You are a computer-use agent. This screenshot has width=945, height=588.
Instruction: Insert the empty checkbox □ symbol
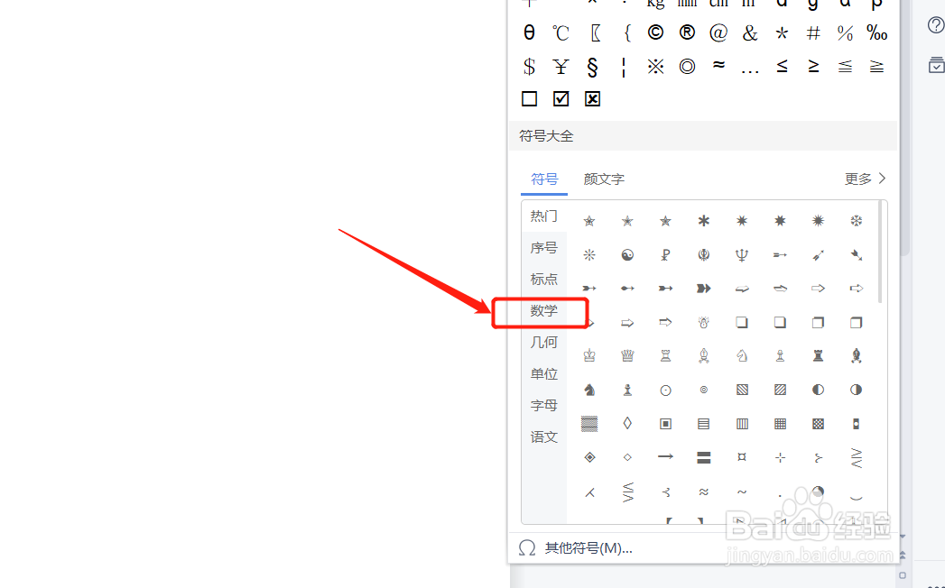pos(529,98)
